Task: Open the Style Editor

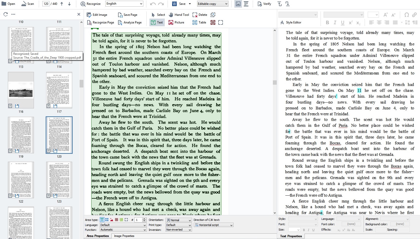Action: [x=291, y=22]
